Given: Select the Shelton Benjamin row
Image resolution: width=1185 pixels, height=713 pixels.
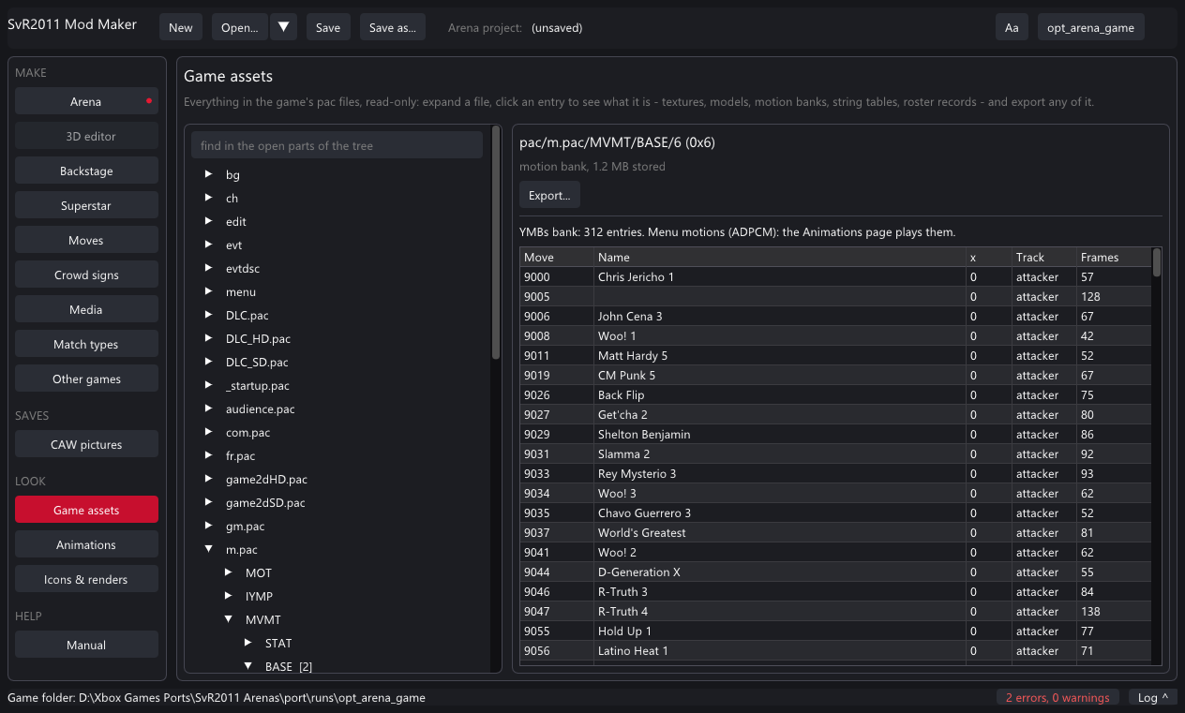Looking at the screenshot, I should coord(835,435).
